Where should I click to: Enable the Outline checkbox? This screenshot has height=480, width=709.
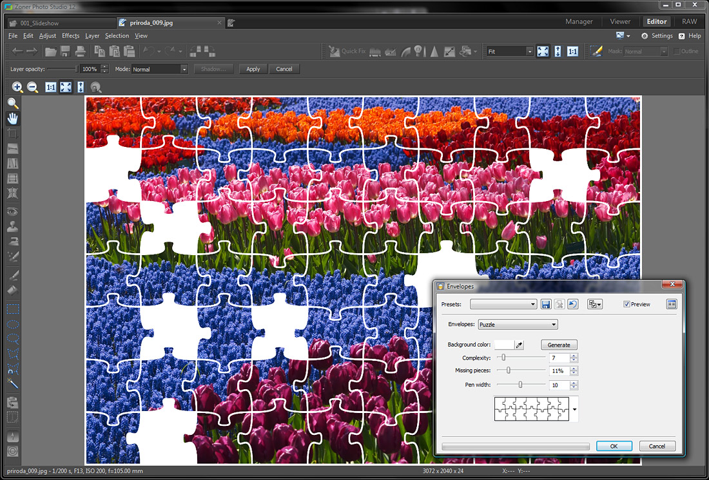677,52
